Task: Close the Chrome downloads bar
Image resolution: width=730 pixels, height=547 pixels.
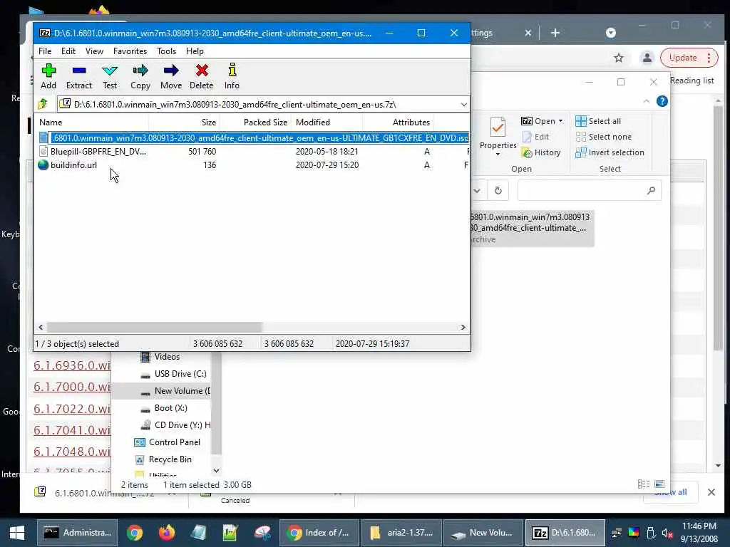Action: click(711, 492)
